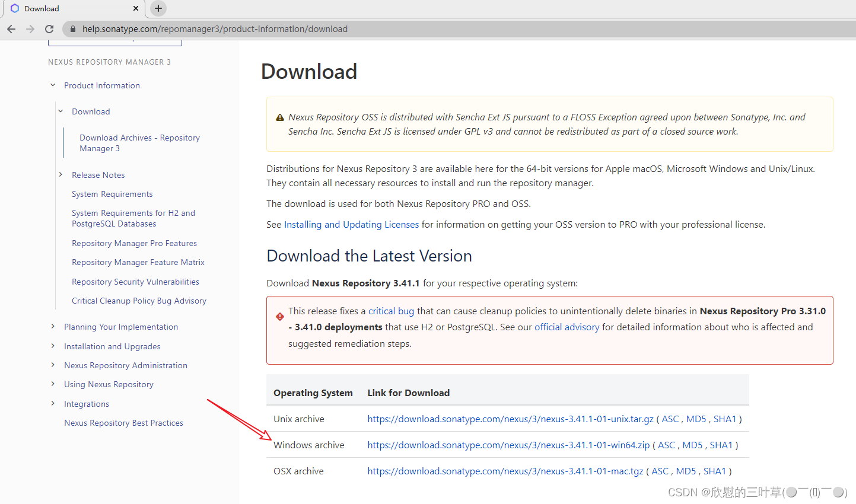Select the Download browser tab

click(73, 8)
